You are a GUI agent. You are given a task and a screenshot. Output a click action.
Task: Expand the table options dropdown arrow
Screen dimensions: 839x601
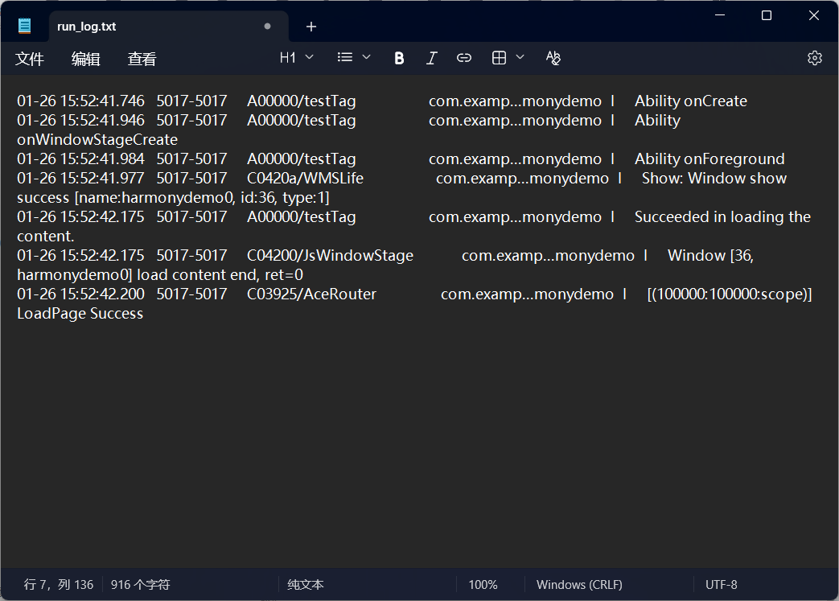tap(520, 57)
